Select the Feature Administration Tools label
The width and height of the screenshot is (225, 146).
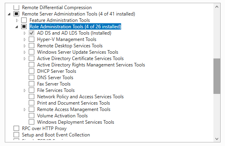[x=60, y=20]
